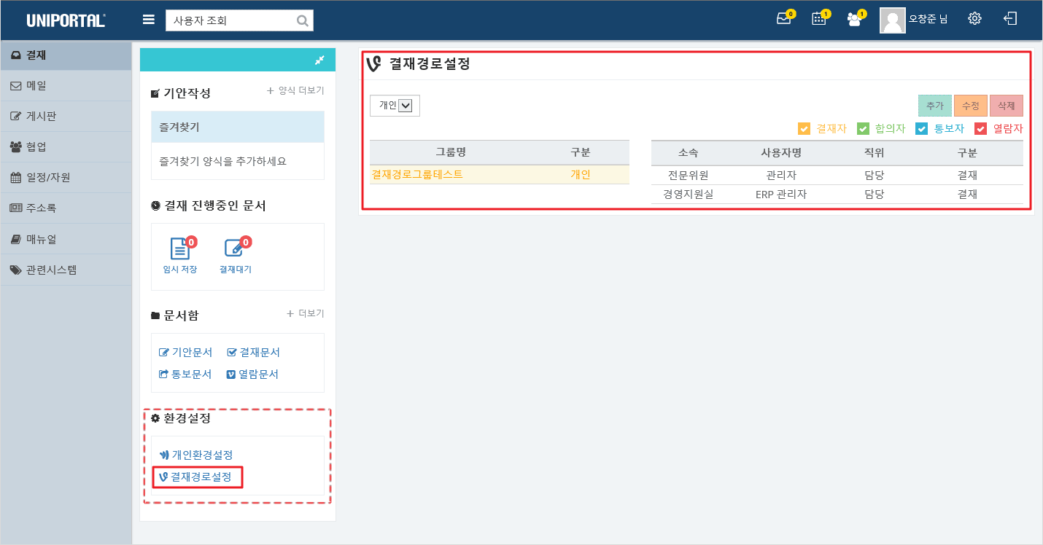The image size is (1043, 545).
Task: Select the 경영지원실 cell
Action: tap(688, 194)
